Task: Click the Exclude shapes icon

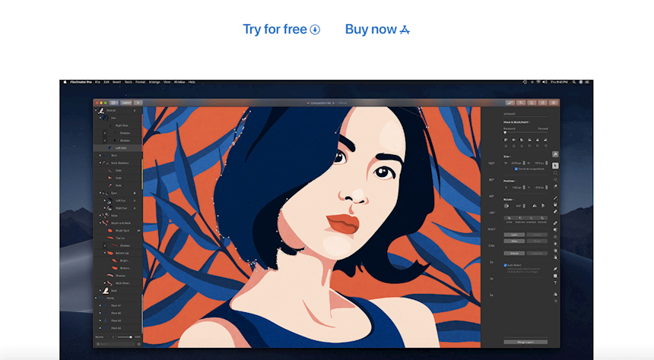Action: (x=542, y=218)
